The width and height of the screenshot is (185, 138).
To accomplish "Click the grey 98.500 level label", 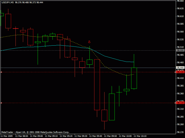I will 180,50.
